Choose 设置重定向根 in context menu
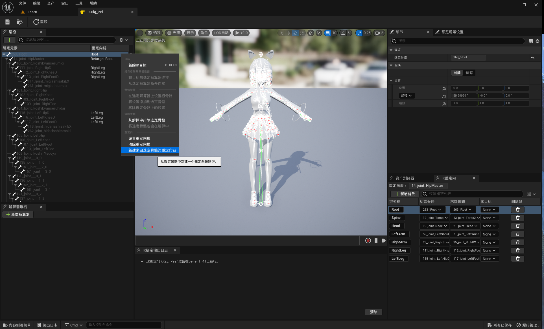Viewport: 544px width, 329px height. point(139,138)
